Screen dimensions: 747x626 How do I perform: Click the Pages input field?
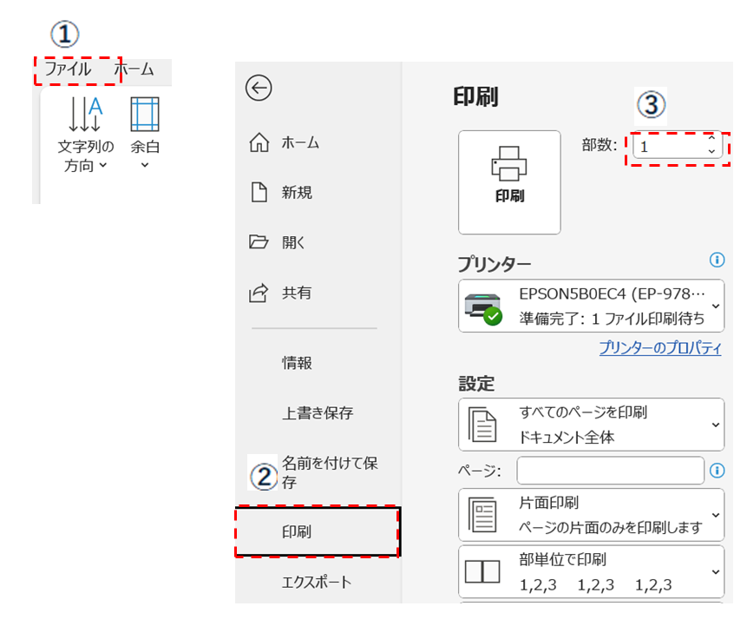point(610,471)
